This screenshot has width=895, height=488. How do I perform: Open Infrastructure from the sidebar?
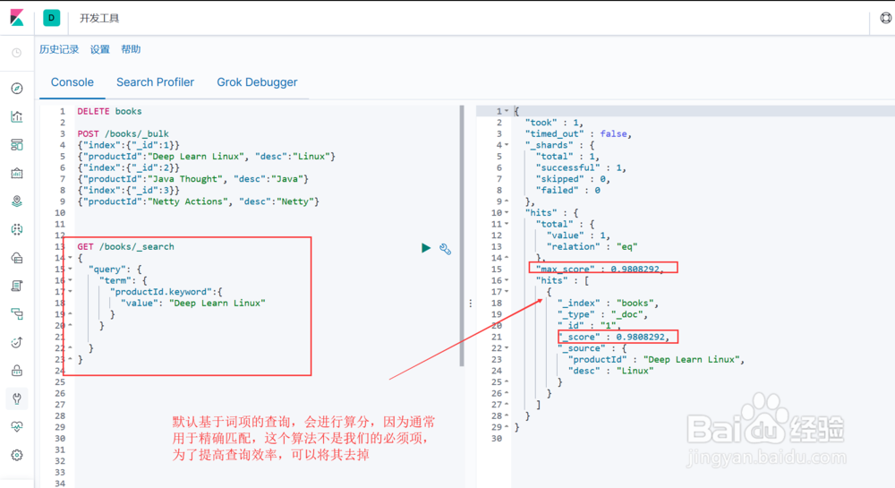(x=16, y=257)
